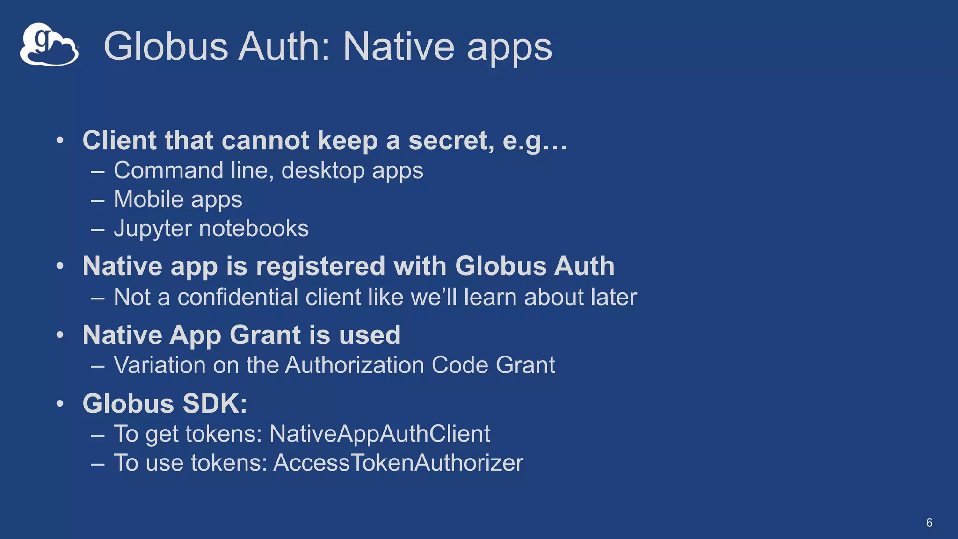Click the slide number 6

coord(929,523)
